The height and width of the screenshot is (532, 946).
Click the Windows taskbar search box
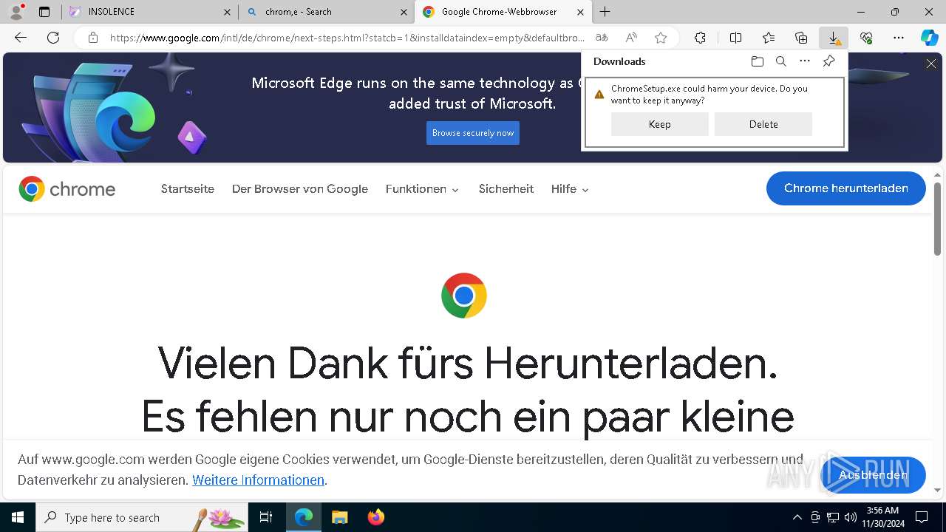tap(142, 517)
